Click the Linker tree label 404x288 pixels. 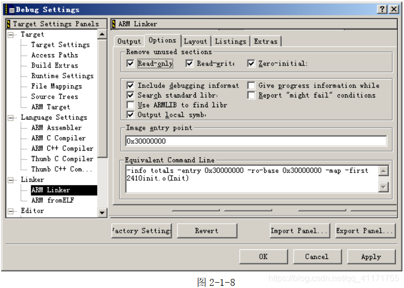tap(33, 180)
